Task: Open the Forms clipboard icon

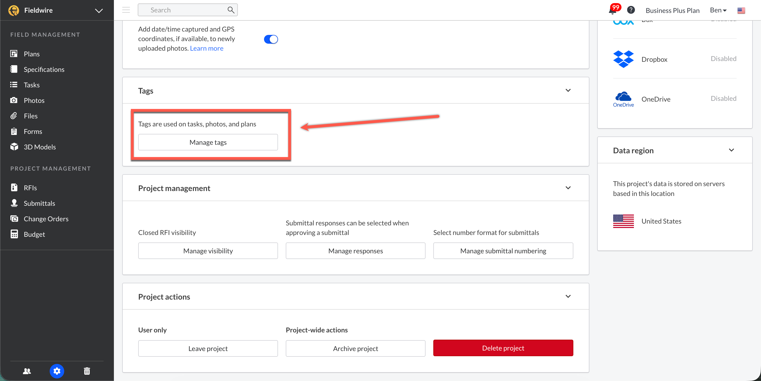Action: 13,131
